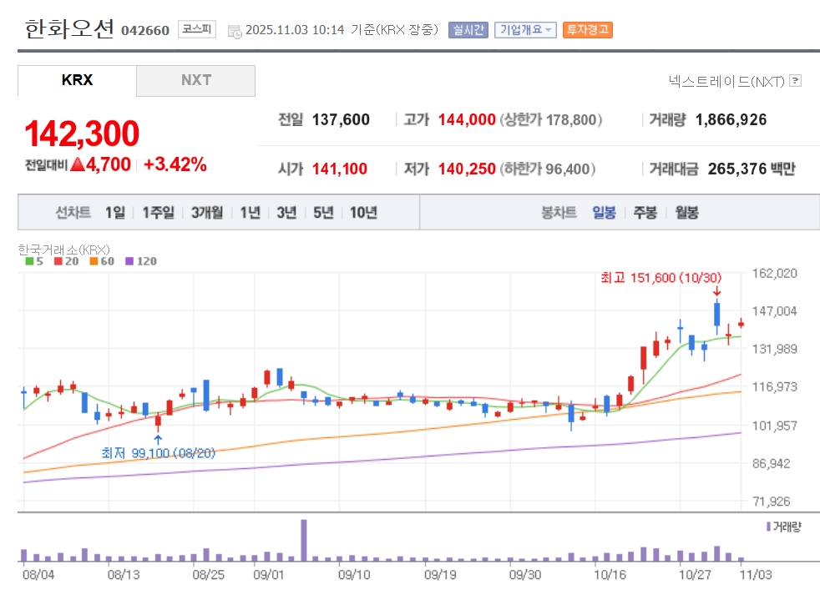Click the 실시간 button
This screenshot has width=820, height=600.
click(468, 30)
